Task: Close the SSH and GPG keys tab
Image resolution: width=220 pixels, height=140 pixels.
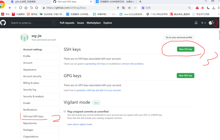Action: point(91,2)
